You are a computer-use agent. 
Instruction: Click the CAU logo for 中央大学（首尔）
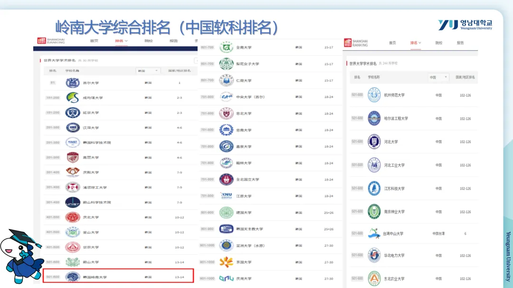[x=226, y=97]
